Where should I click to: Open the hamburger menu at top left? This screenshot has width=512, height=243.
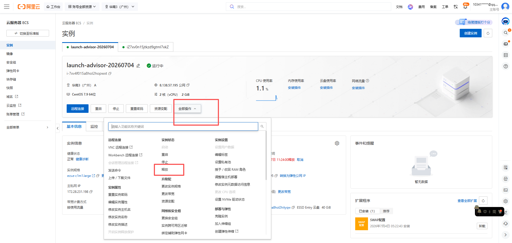coord(7,7)
